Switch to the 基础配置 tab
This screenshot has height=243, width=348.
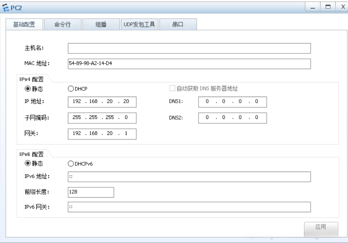click(24, 24)
